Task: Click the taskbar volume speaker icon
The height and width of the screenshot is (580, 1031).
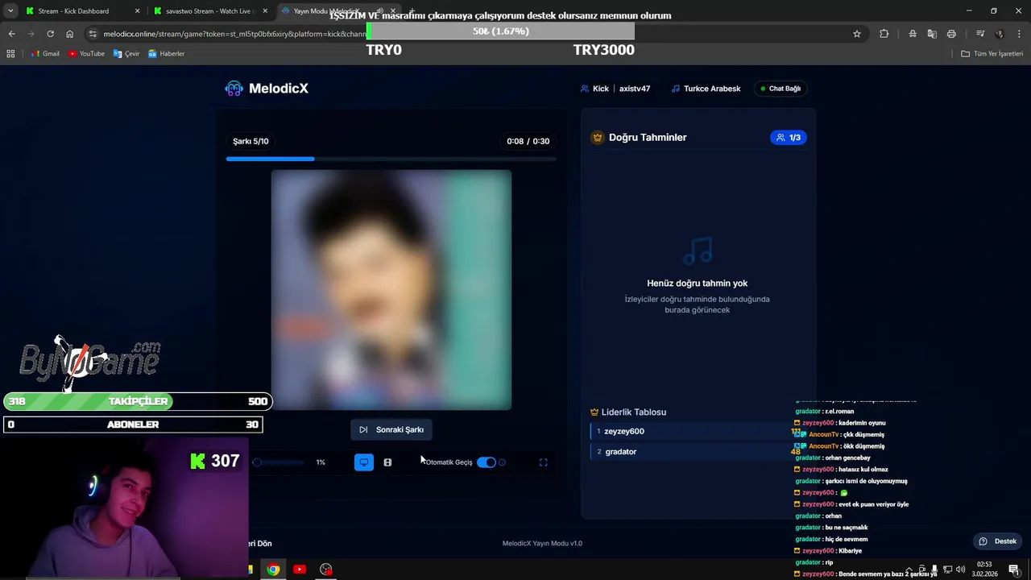Action: [x=960, y=570]
